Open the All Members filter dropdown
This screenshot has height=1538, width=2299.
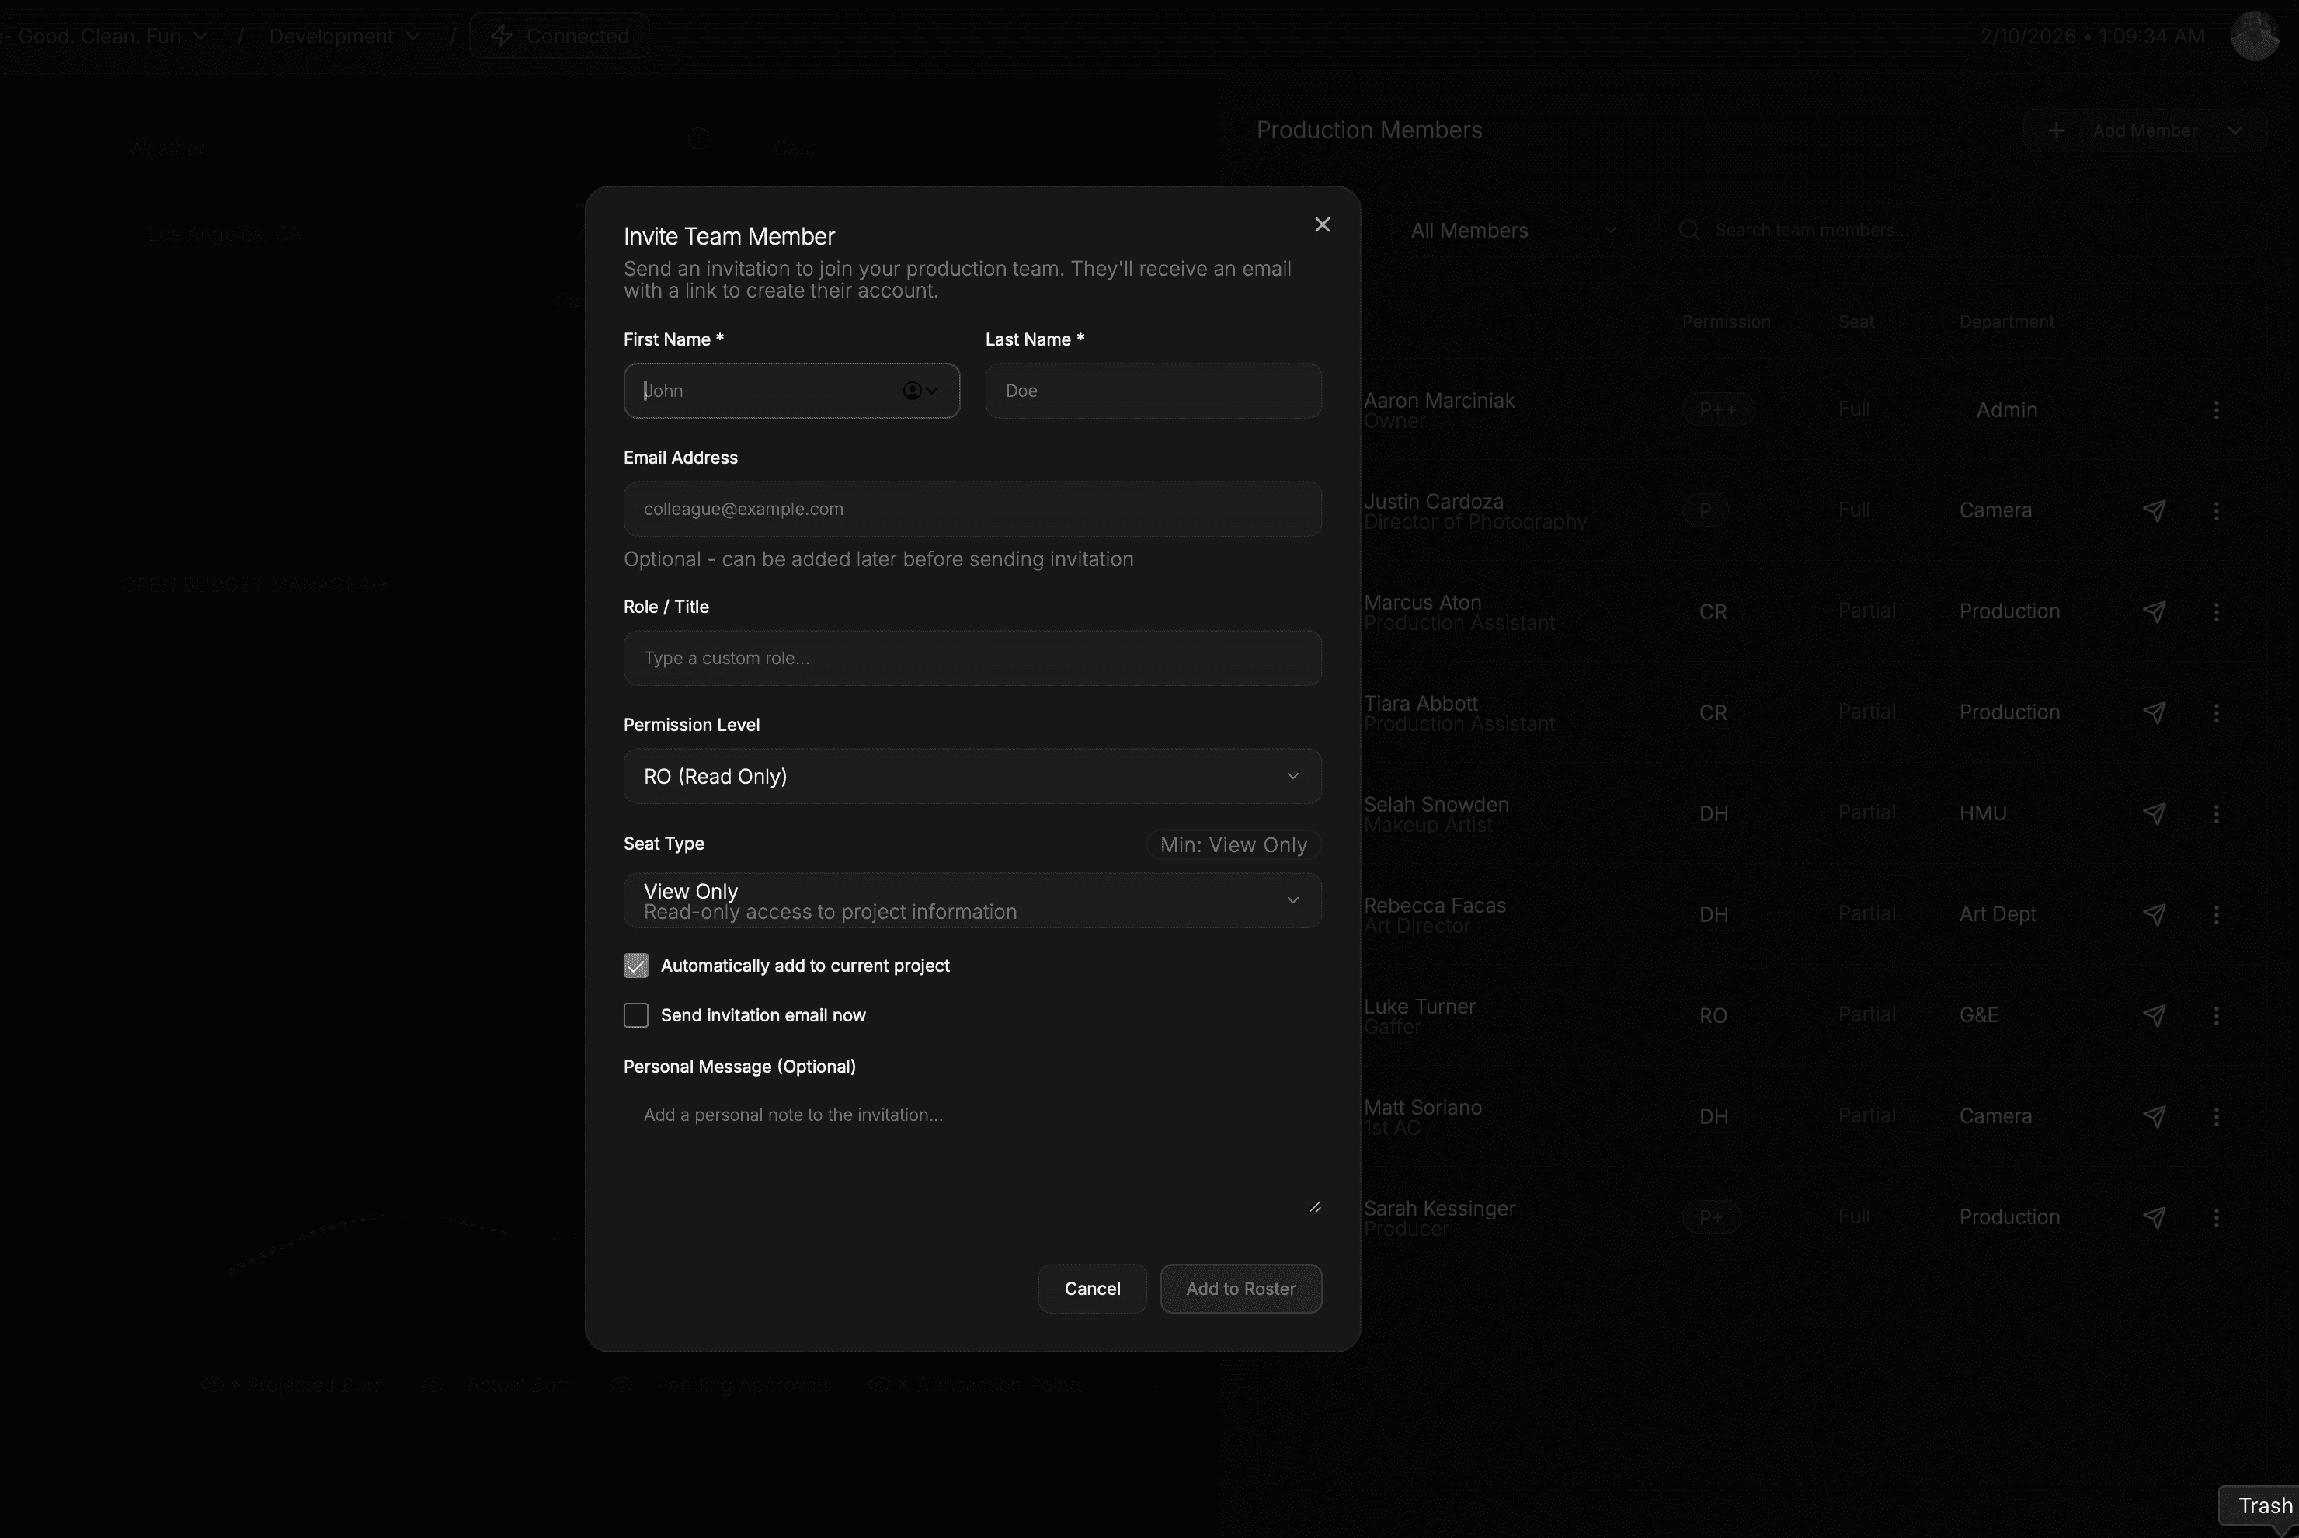coord(1511,231)
